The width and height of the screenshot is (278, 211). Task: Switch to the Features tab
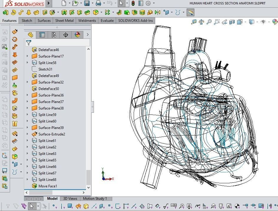(x=9, y=21)
